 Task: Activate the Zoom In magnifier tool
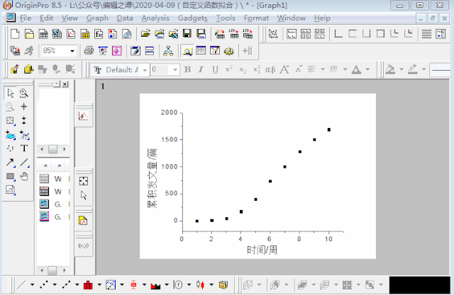[x=23, y=93]
